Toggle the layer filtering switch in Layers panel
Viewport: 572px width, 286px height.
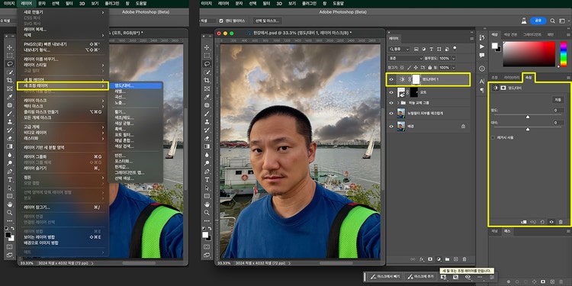455,48
